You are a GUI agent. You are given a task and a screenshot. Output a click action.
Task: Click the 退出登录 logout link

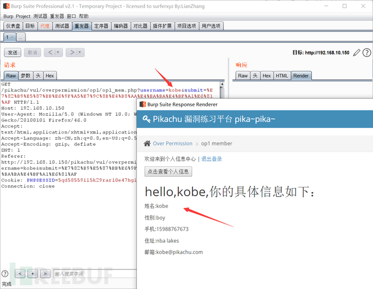tap(211, 159)
